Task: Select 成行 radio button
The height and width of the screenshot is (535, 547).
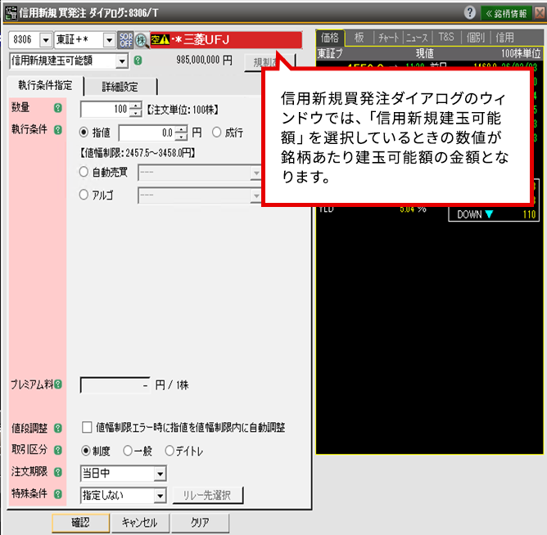Action: tap(217, 132)
